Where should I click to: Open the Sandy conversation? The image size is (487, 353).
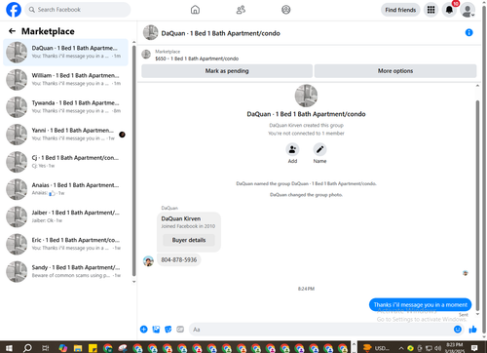65,271
